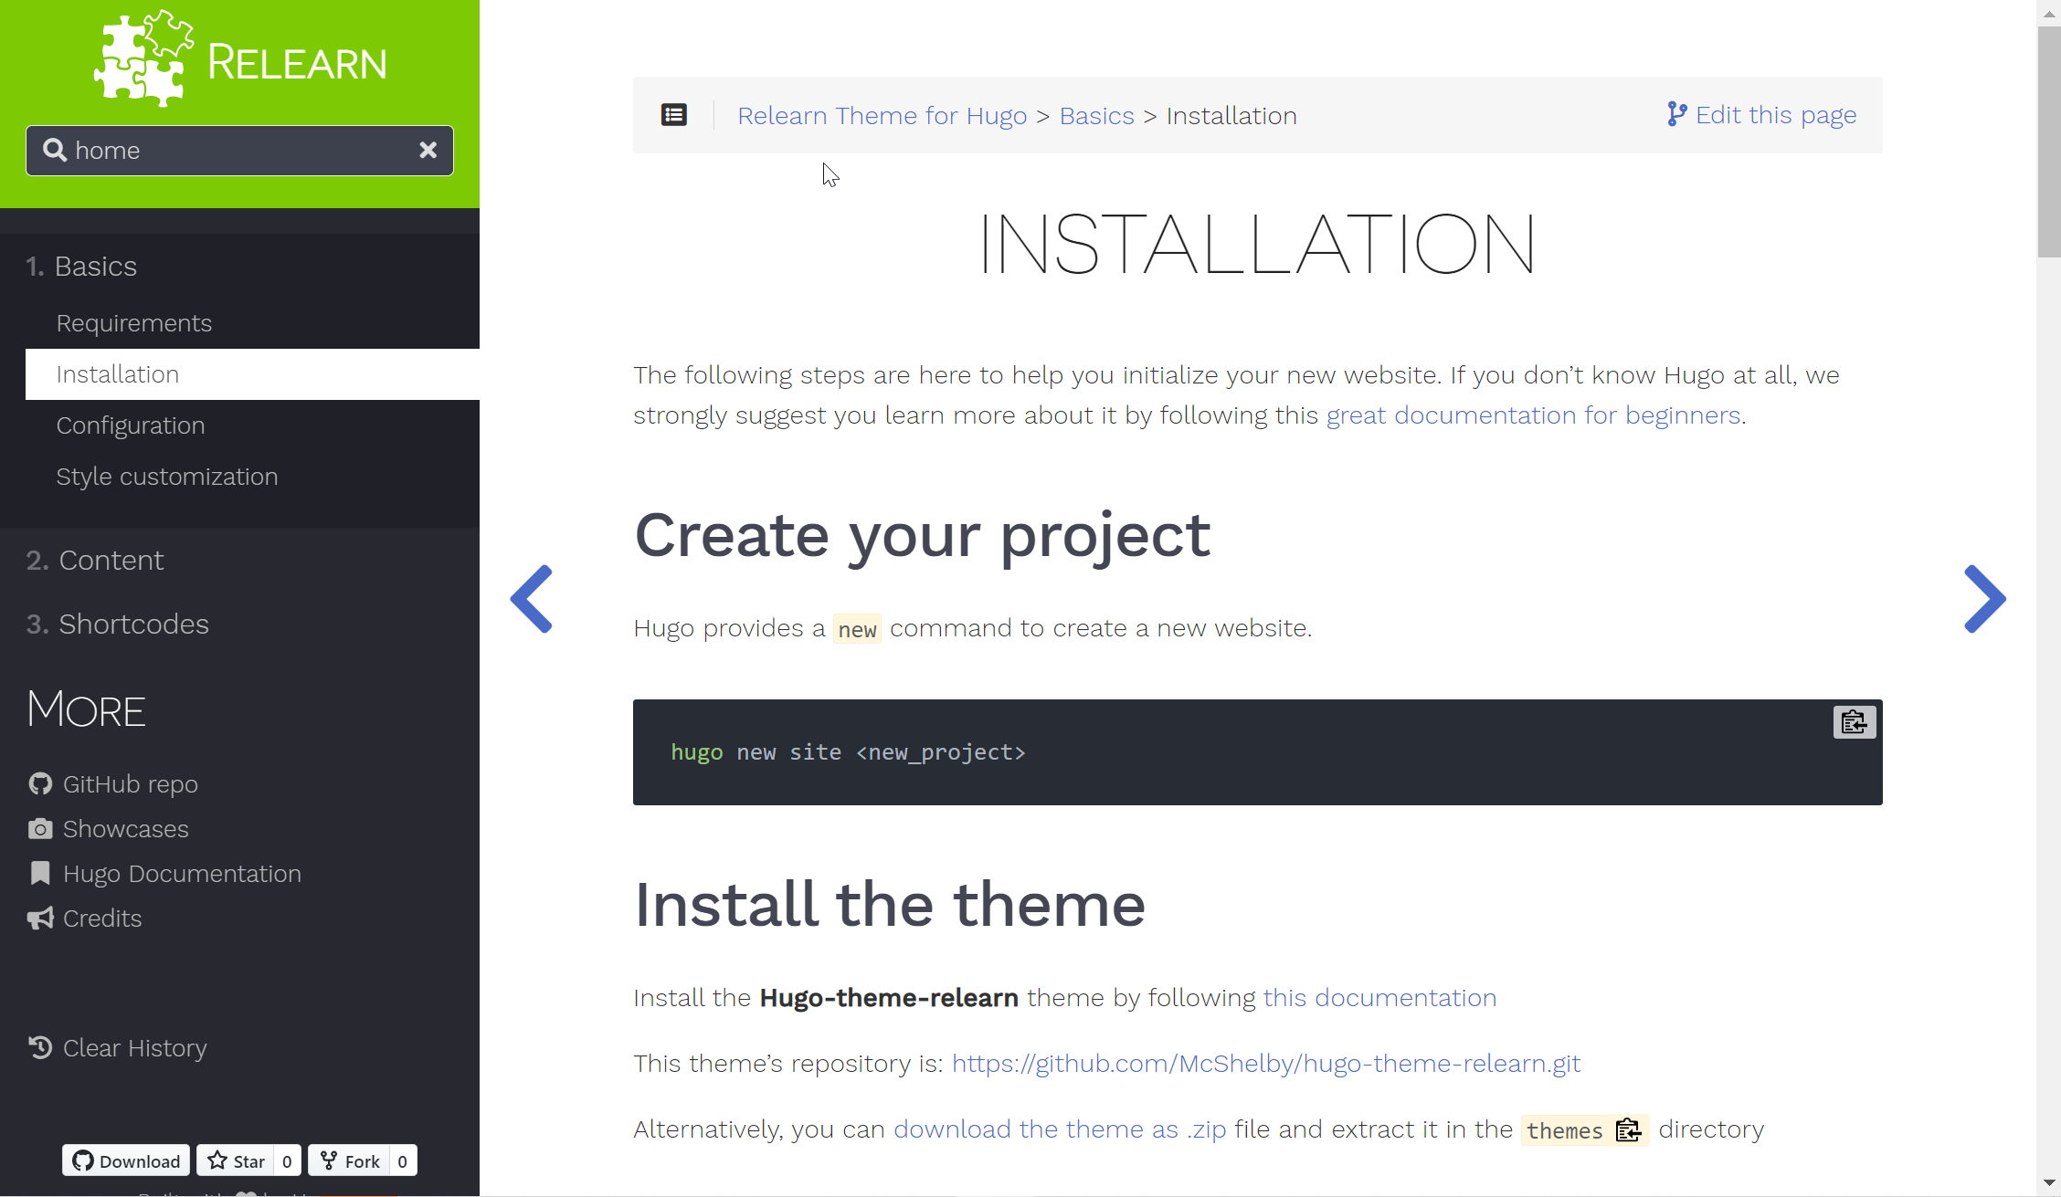Viewport: 2061px width, 1197px height.
Task: Click the table of contents menu icon
Action: click(x=674, y=114)
